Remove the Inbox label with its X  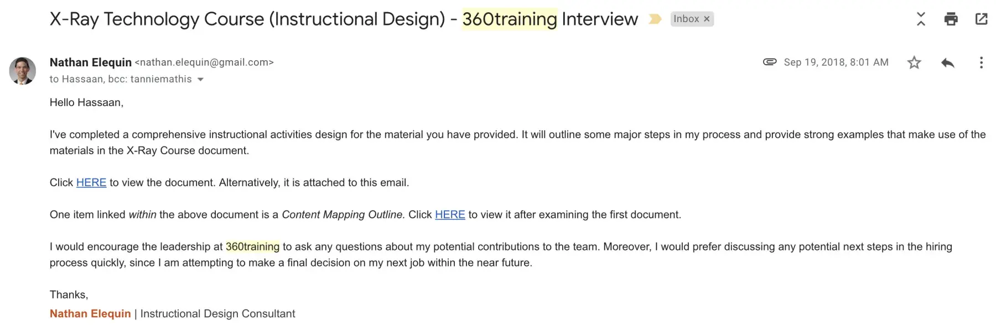(707, 19)
